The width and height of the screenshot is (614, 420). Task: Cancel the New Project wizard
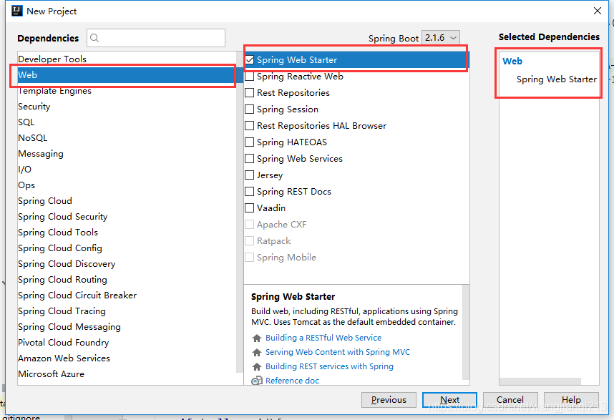click(510, 400)
